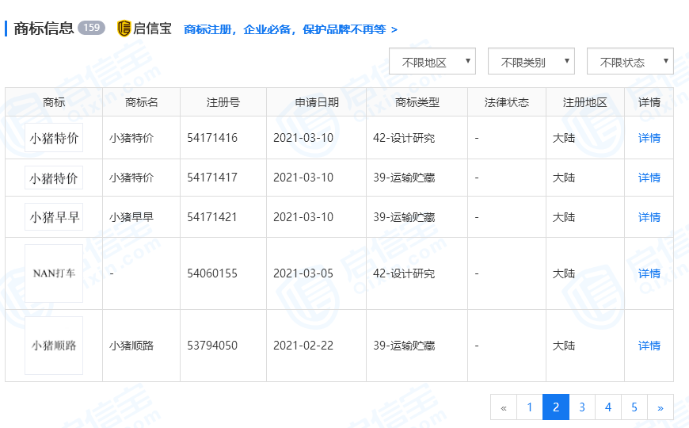Image resolution: width=689 pixels, height=428 pixels.
Task: Open the 不限类别 category dropdown
Action: [531, 61]
